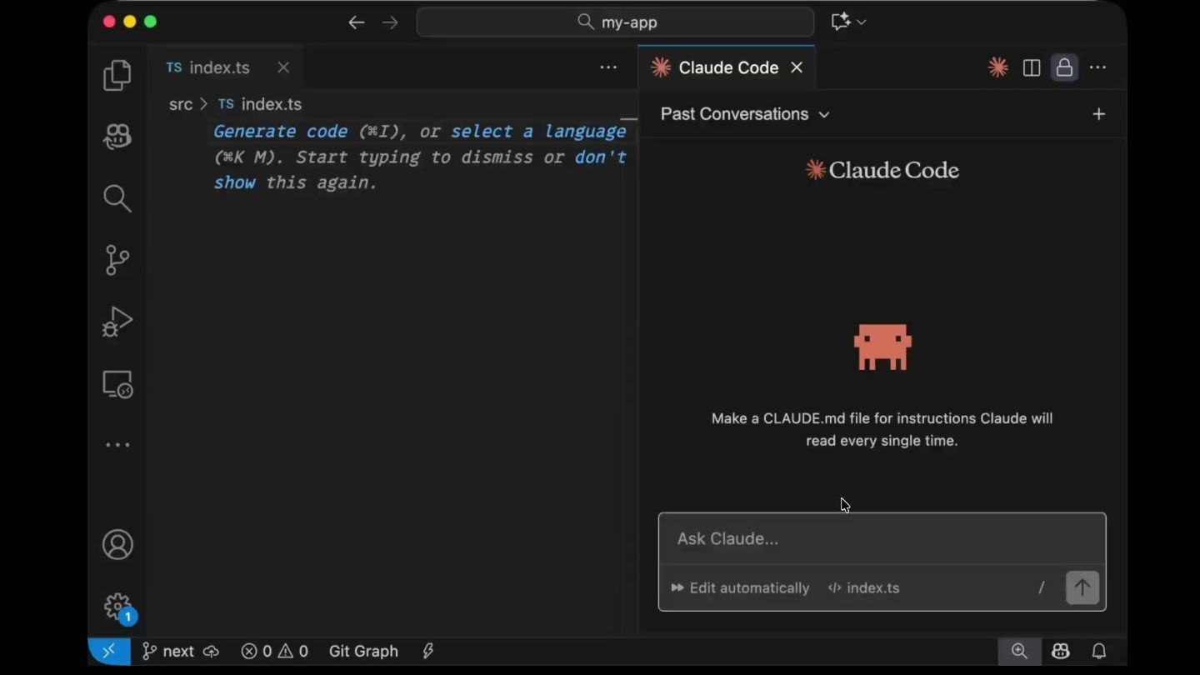Open the Copilot sparkle menu in title bar
Screen dimensions: 1200x675
[x=848, y=22]
